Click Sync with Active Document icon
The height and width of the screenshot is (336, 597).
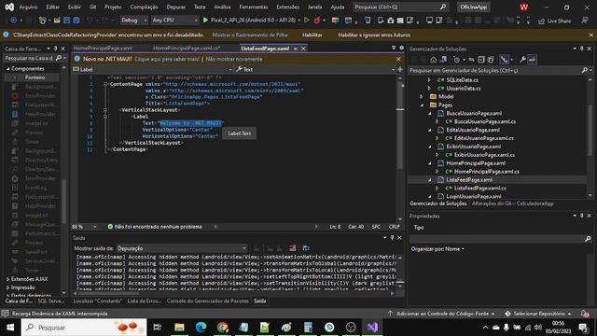point(471,60)
